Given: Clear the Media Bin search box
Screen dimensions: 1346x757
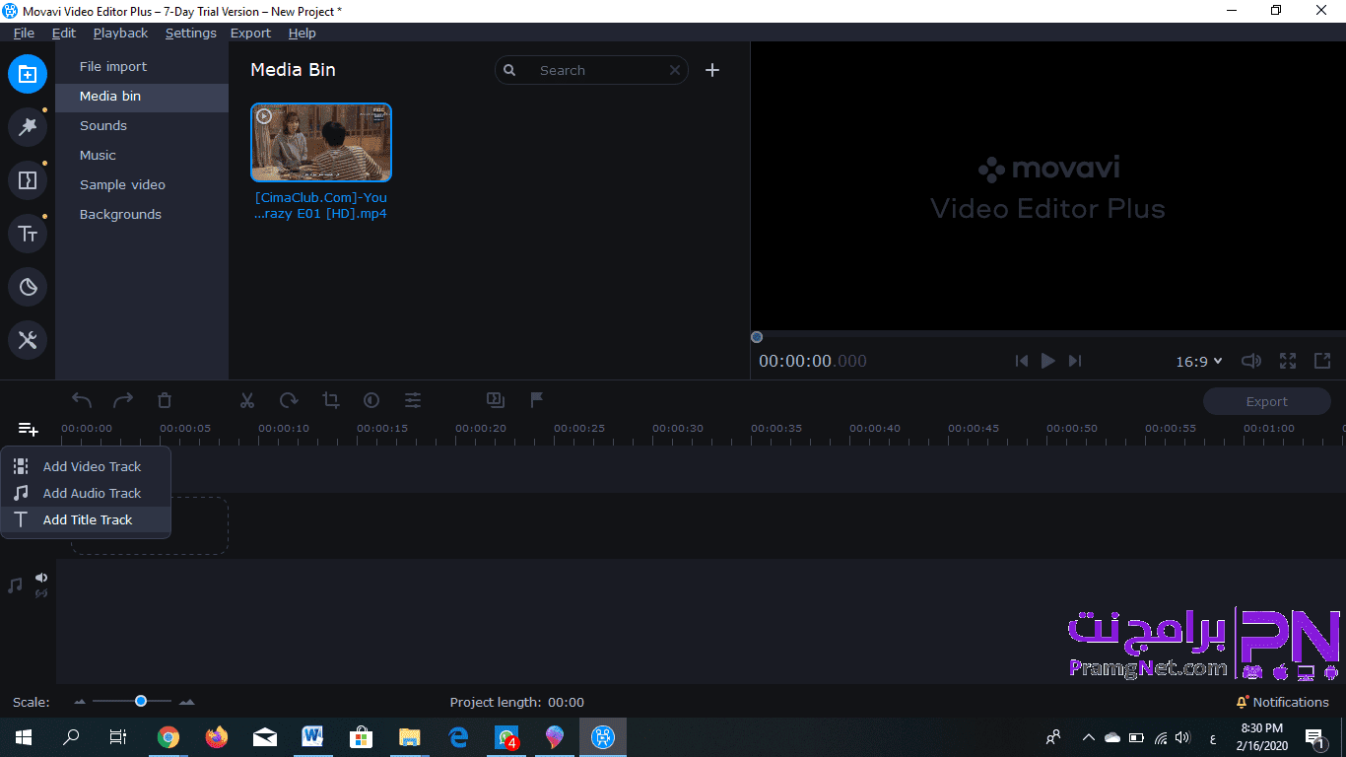Looking at the screenshot, I should point(675,70).
